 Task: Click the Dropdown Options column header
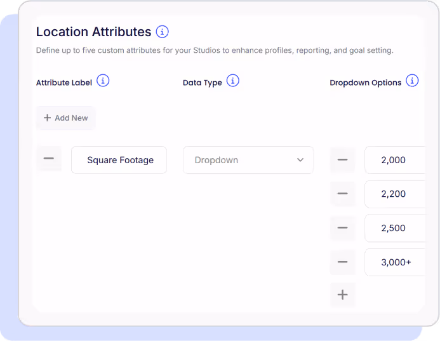tap(366, 83)
